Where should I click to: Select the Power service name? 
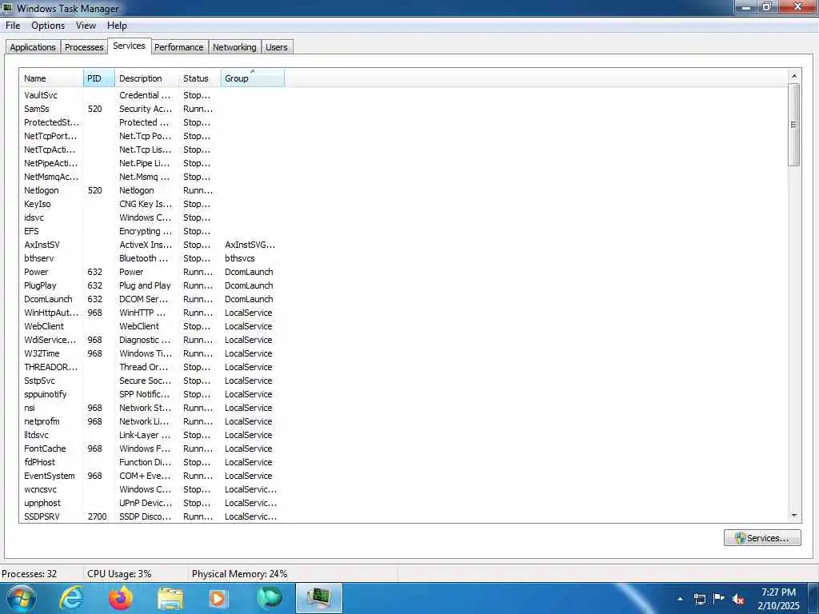(36, 272)
